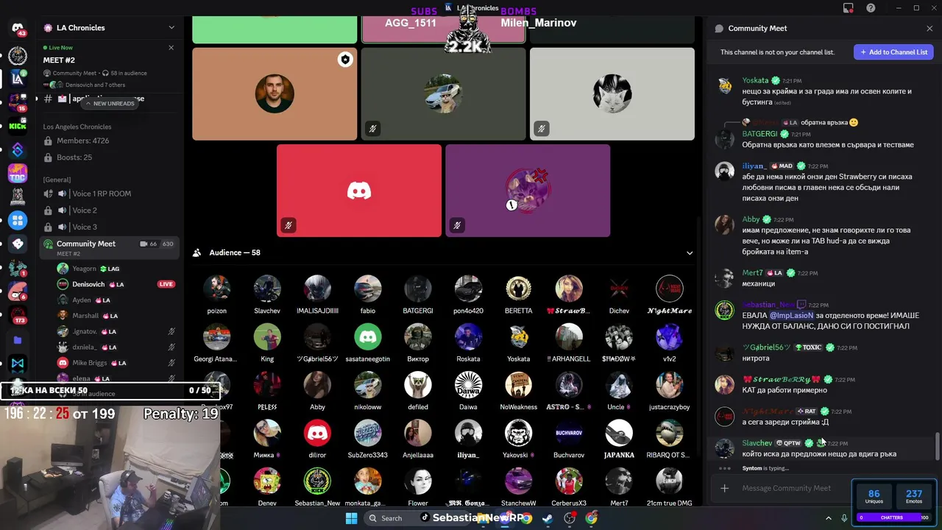The image size is (942, 530).
Task: Click the blue-white squares server icon
Action: pos(18,220)
